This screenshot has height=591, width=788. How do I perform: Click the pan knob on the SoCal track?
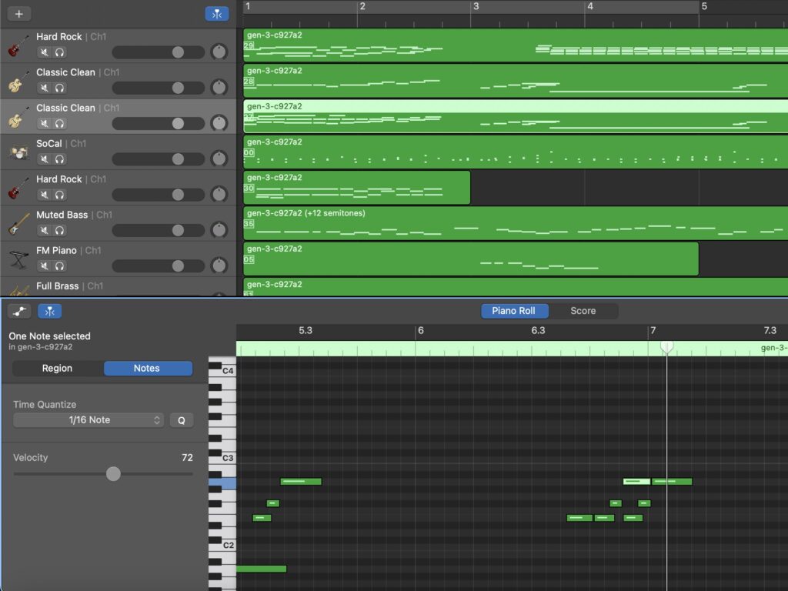pyautogui.click(x=219, y=159)
